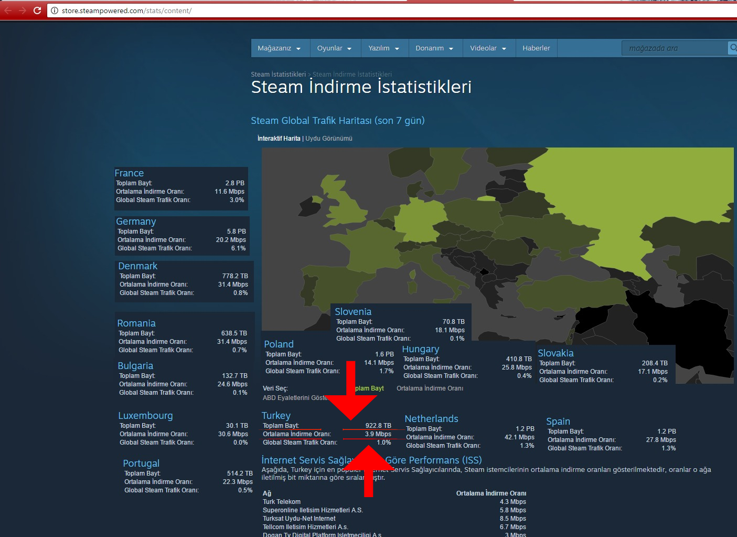Open the Mağazanız dropdown menu
Viewport: 737px width, 537px height.
click(280, 48)
